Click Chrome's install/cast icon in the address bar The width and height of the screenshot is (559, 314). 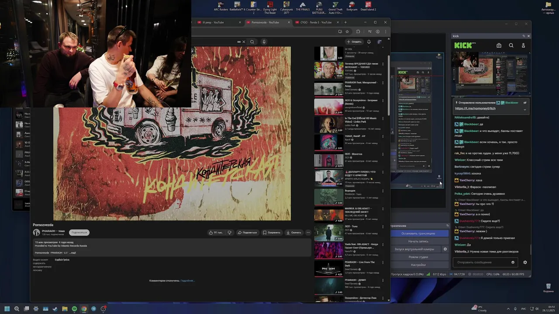coord(340,31)
